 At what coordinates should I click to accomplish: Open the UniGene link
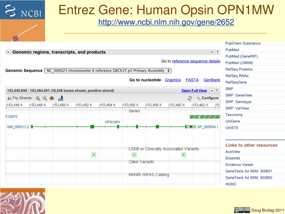point(233,121)
